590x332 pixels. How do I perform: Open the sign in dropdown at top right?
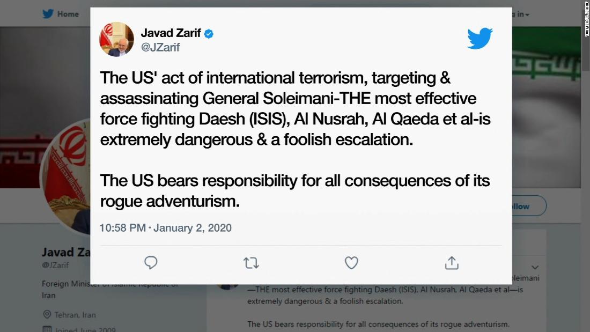(521, 14)
